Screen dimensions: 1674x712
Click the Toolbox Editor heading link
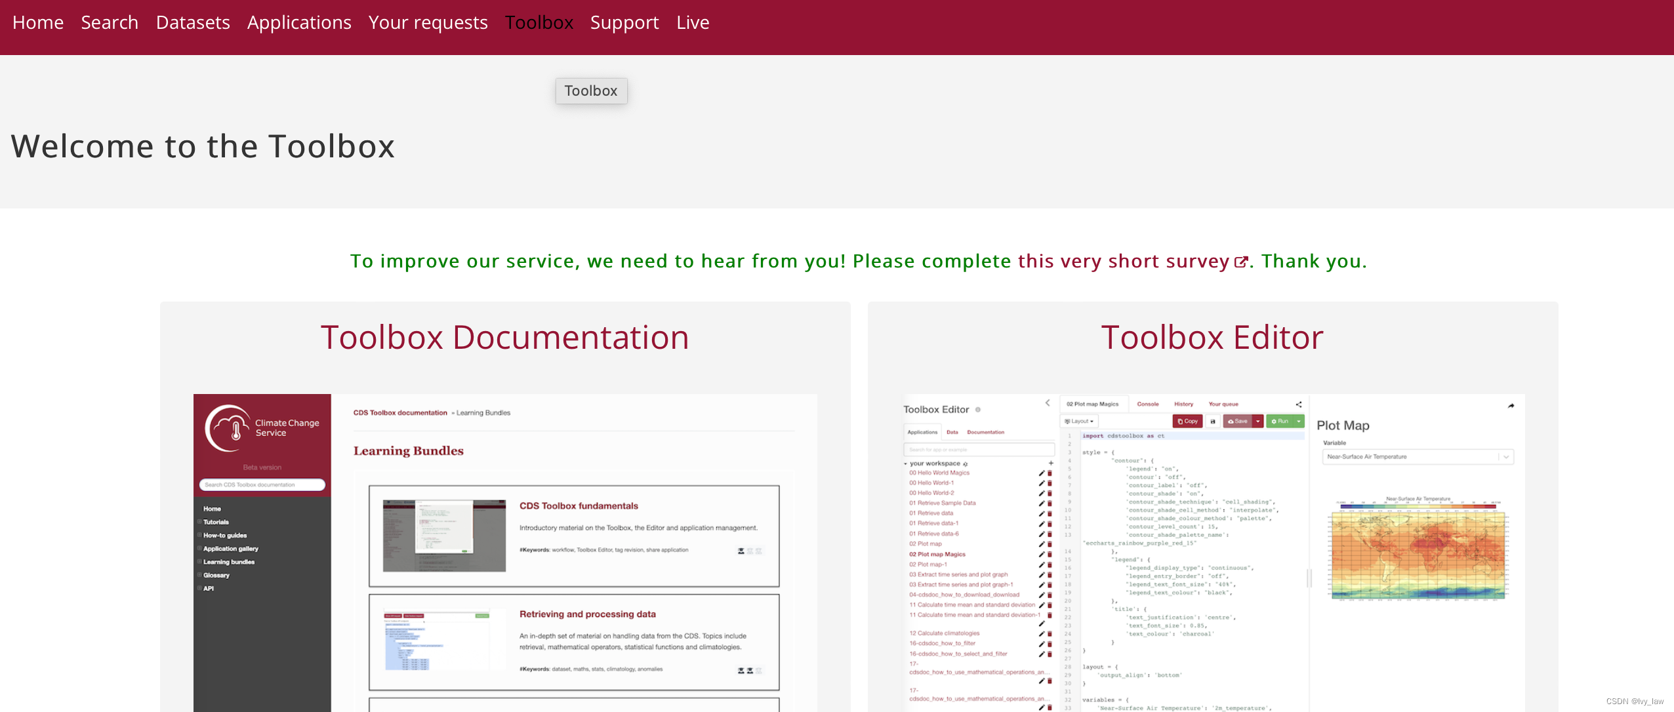1212,338
